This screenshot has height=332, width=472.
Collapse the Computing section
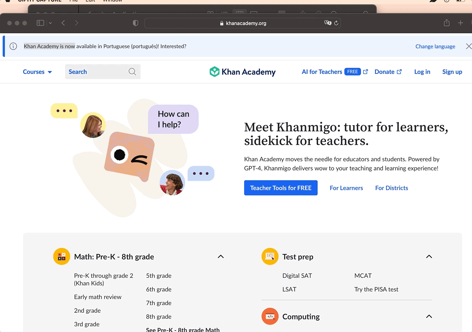tap(429, 316)
